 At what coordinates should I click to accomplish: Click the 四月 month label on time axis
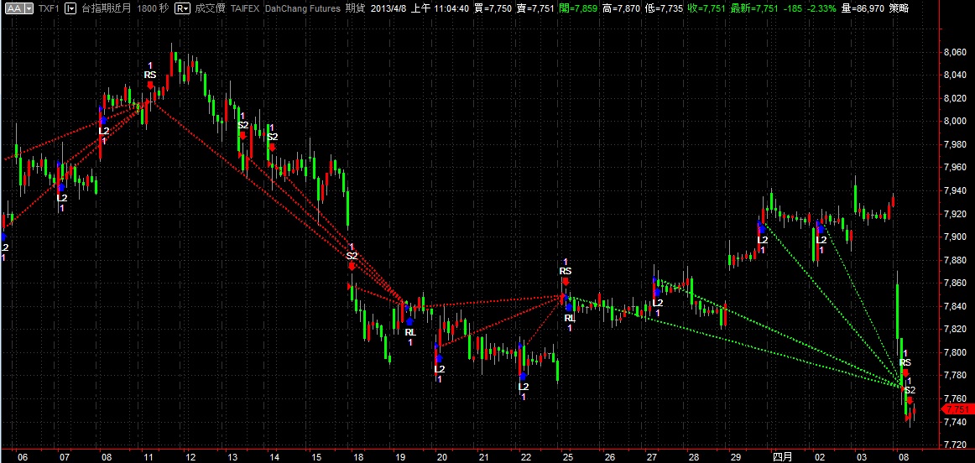[x=782, y=456]
